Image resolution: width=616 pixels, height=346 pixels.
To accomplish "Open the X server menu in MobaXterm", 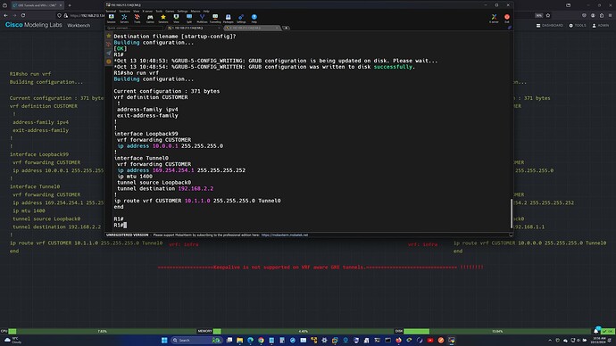I will tap(147, 11).
